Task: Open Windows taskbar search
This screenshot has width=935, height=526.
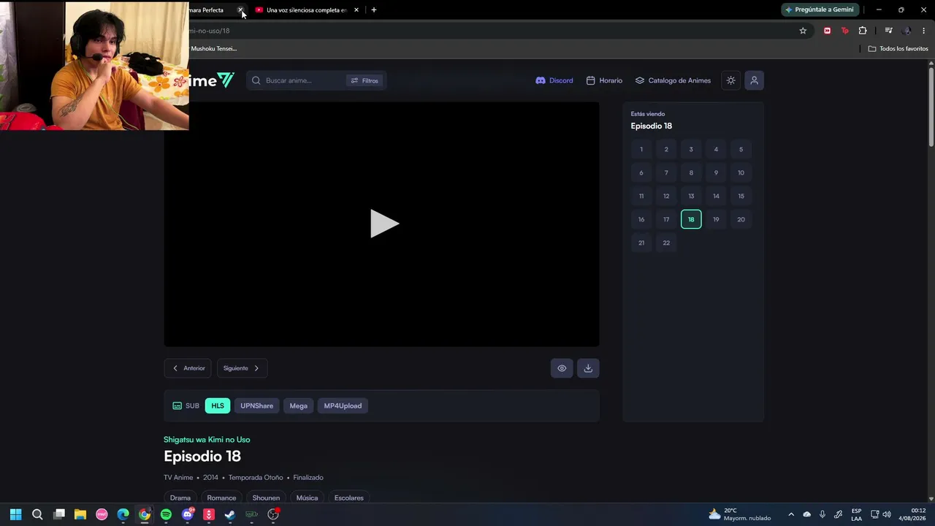Action: point(37,514)
